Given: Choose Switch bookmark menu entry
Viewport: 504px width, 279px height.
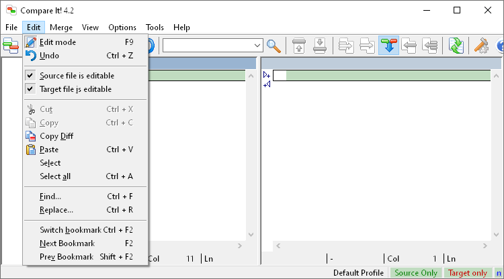Looking at the screenshot, I should click(x=85, y=230).
